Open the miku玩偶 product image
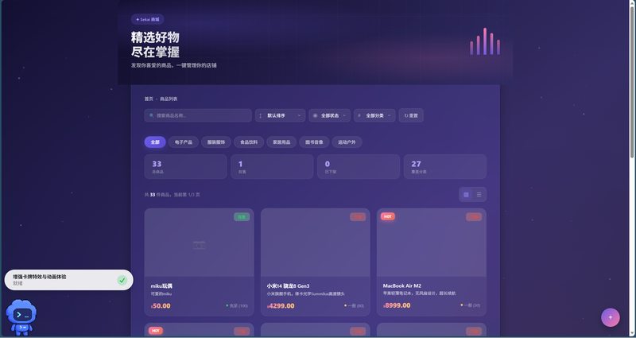Image resolution: width=636 pixels, height=338 pixels. (x=200, y=243)
